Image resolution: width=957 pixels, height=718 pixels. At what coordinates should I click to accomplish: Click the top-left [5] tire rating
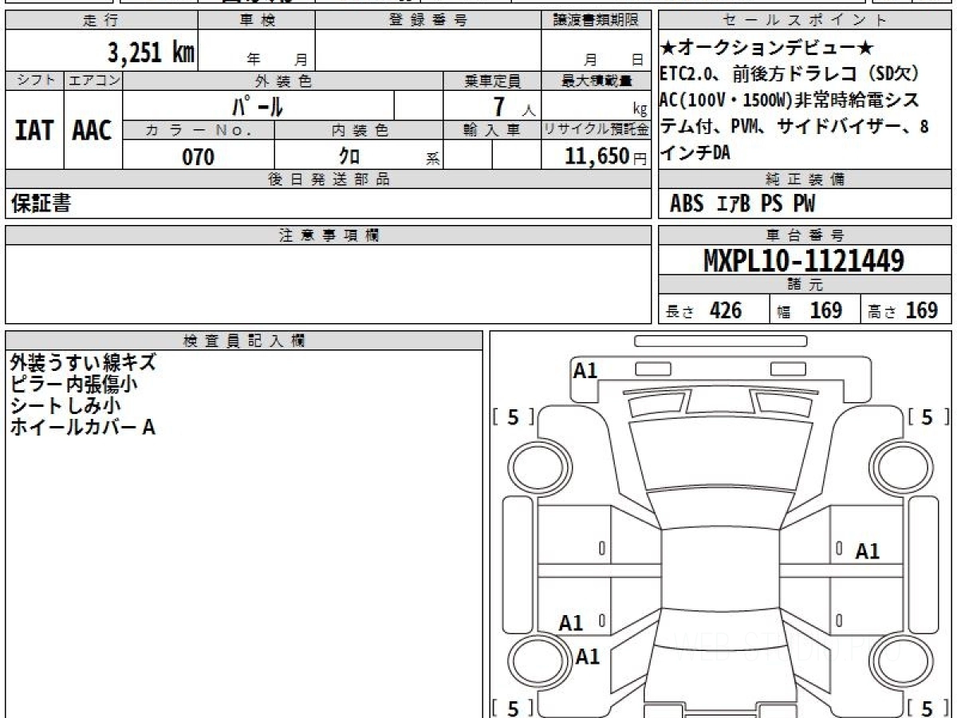click(x=514, y=417)
